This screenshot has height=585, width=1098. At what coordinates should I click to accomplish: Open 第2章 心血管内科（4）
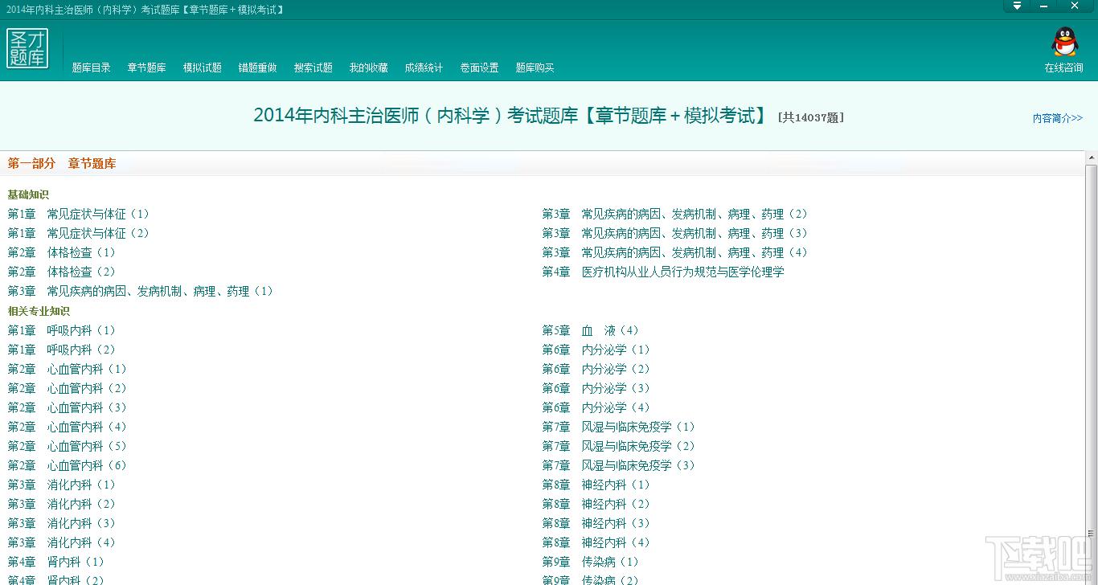tap(68, 427)
